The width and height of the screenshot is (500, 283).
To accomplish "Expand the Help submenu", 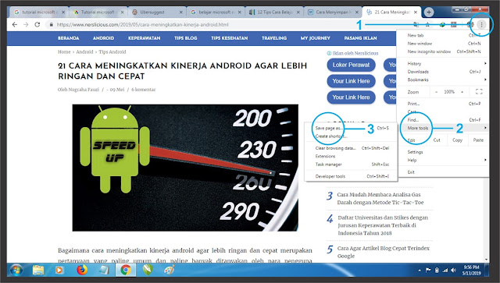I will tap(443, 160).
